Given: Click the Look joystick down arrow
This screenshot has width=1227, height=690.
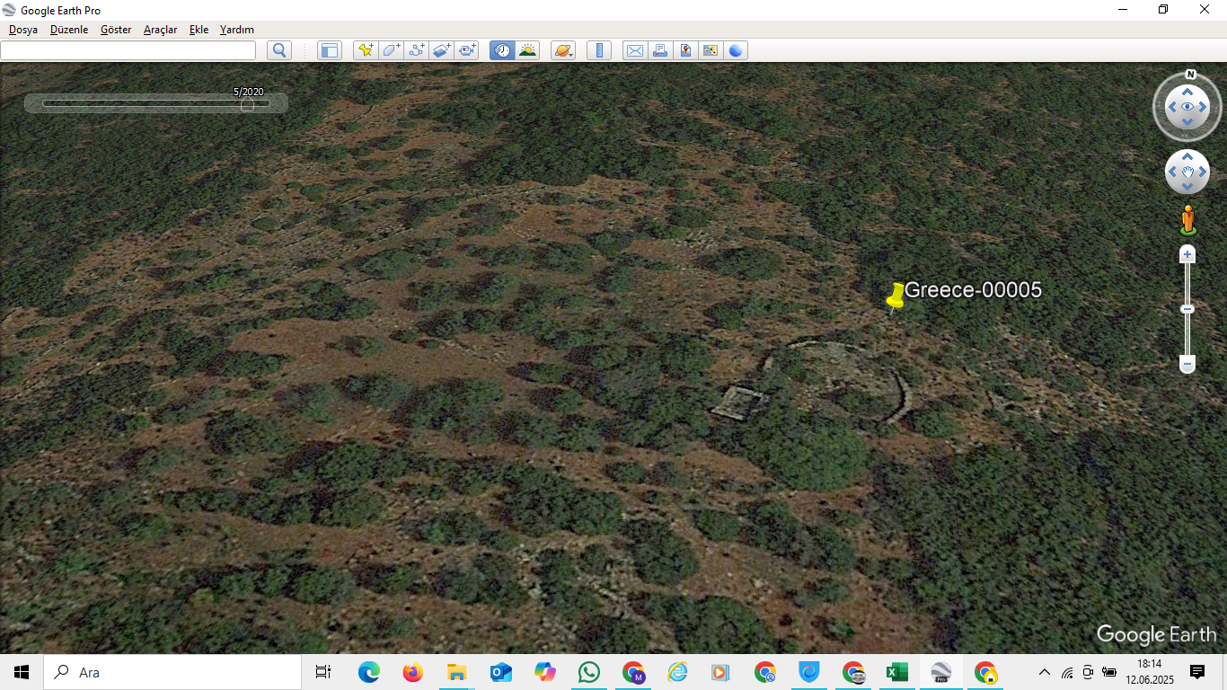Looking at the screenshot, I should [x=1187, y=124].
